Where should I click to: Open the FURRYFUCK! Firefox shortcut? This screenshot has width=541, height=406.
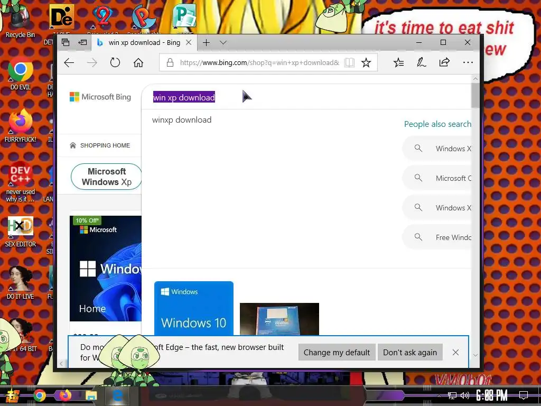pyautogui.click(x=21, y=126)
